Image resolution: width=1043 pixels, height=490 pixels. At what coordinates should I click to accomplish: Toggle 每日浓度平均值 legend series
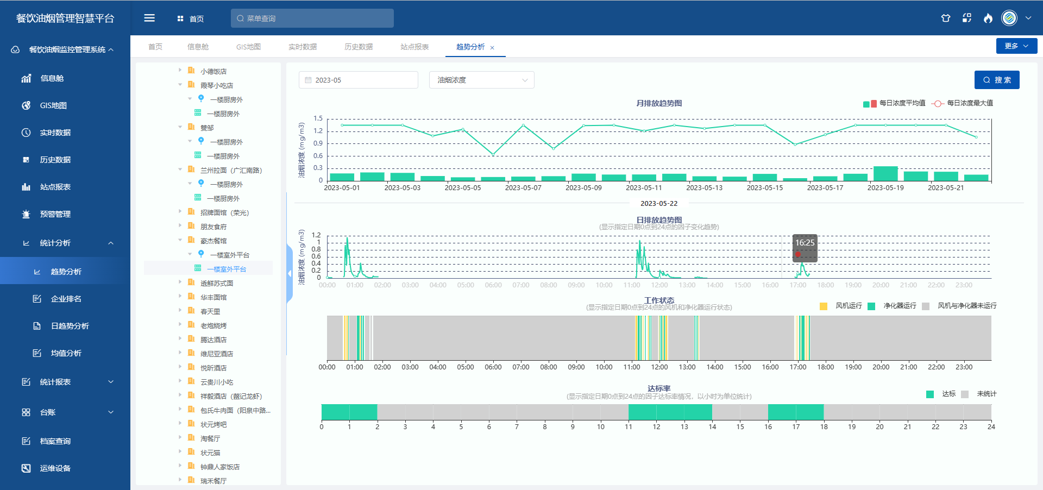tap(894, 103)
